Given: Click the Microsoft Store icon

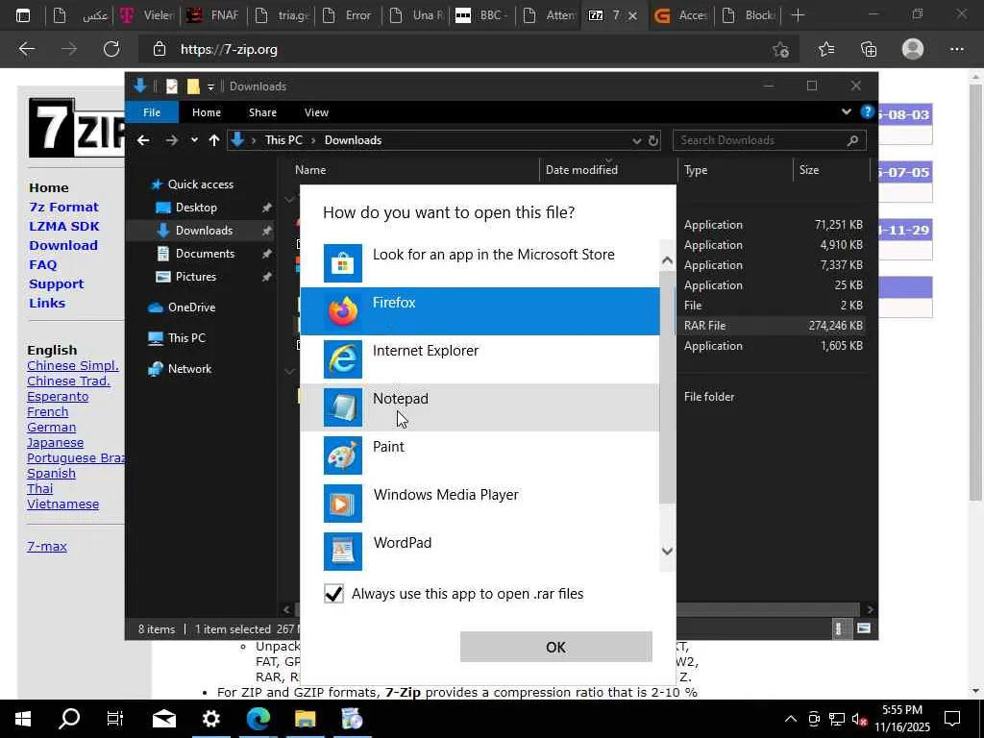Looking at the screenshot, I should (x=343, y=263).
